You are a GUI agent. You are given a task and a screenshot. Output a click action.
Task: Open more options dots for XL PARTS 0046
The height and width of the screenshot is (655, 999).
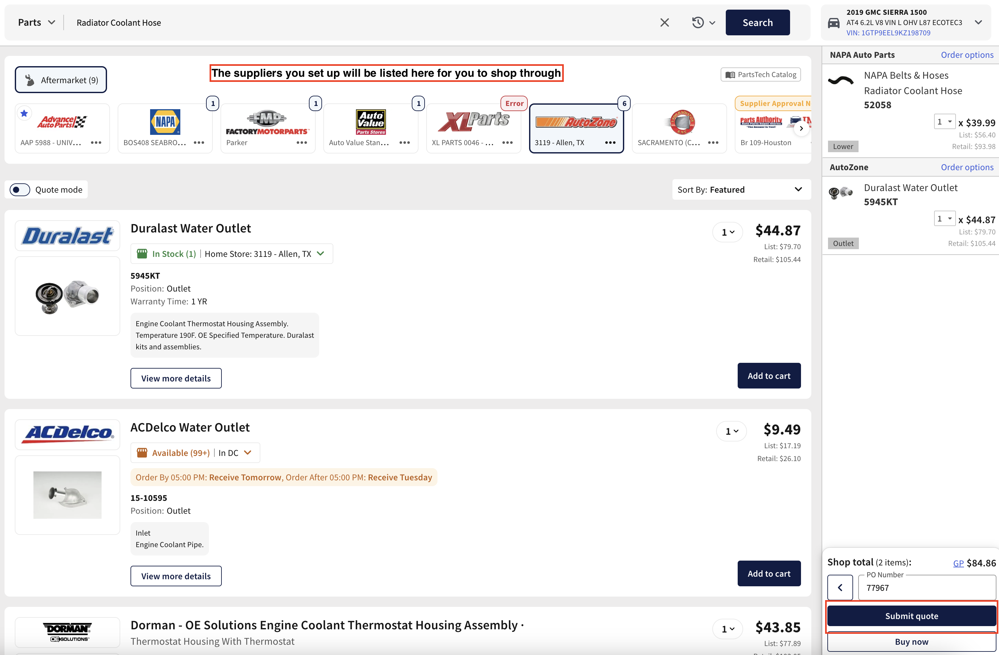click(x=508, y=143)
